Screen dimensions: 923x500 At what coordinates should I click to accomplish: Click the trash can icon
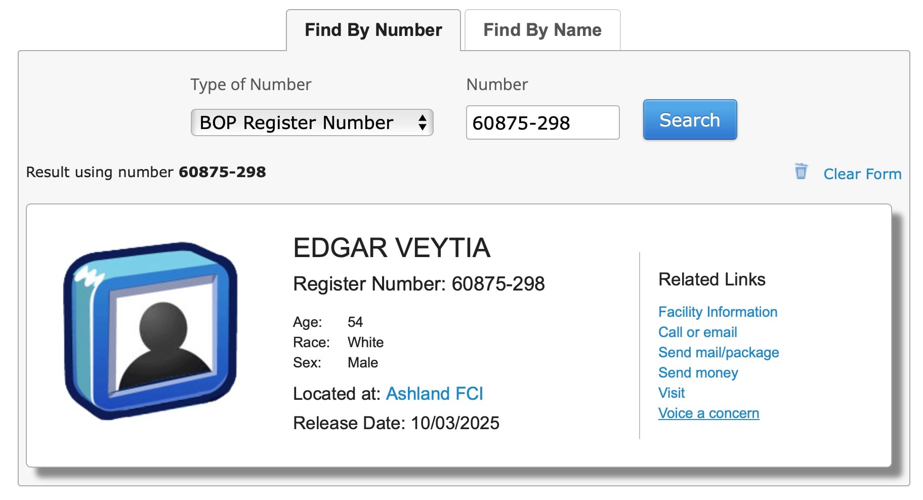click(x=801, y=172)
